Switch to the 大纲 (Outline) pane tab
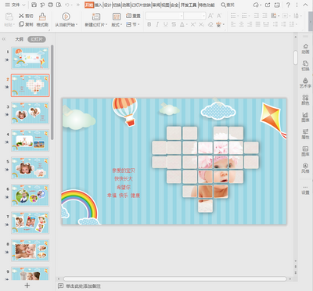This screenshot has width=313, height=291. [x=19, y=39]
